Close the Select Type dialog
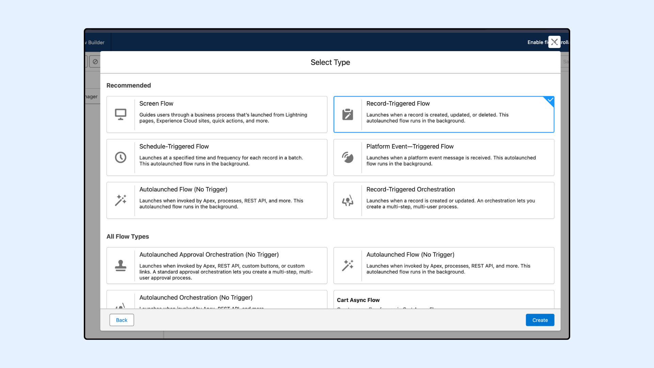654x368 pixels. [x=554, y=42]
